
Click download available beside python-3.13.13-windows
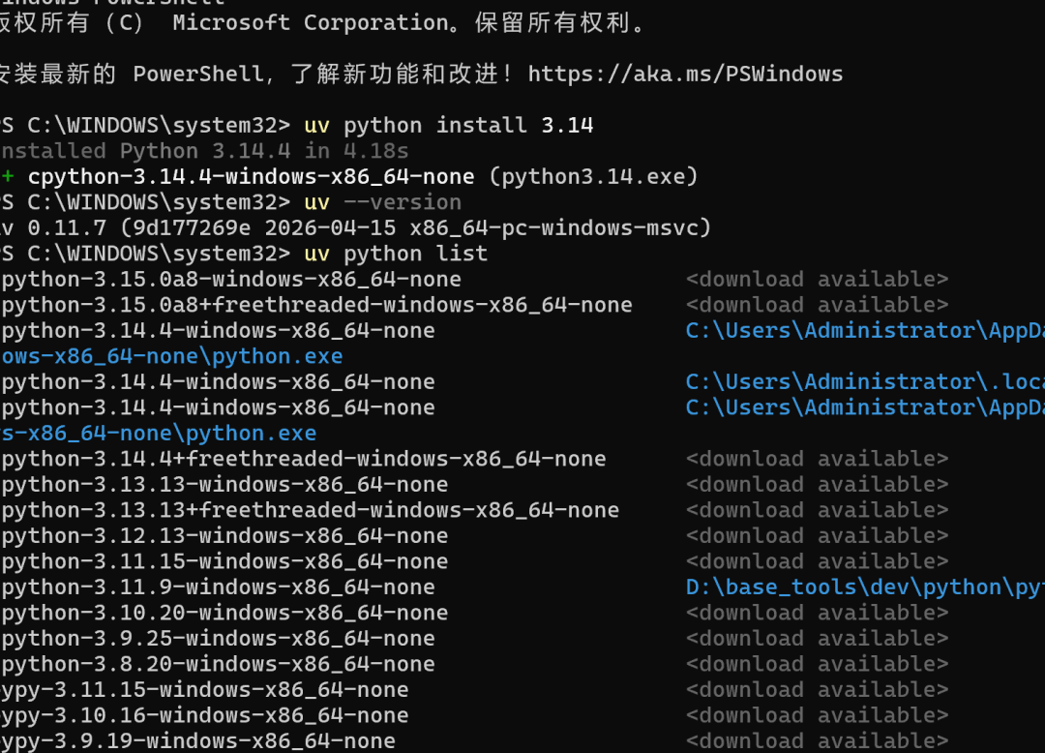point(817,485)
